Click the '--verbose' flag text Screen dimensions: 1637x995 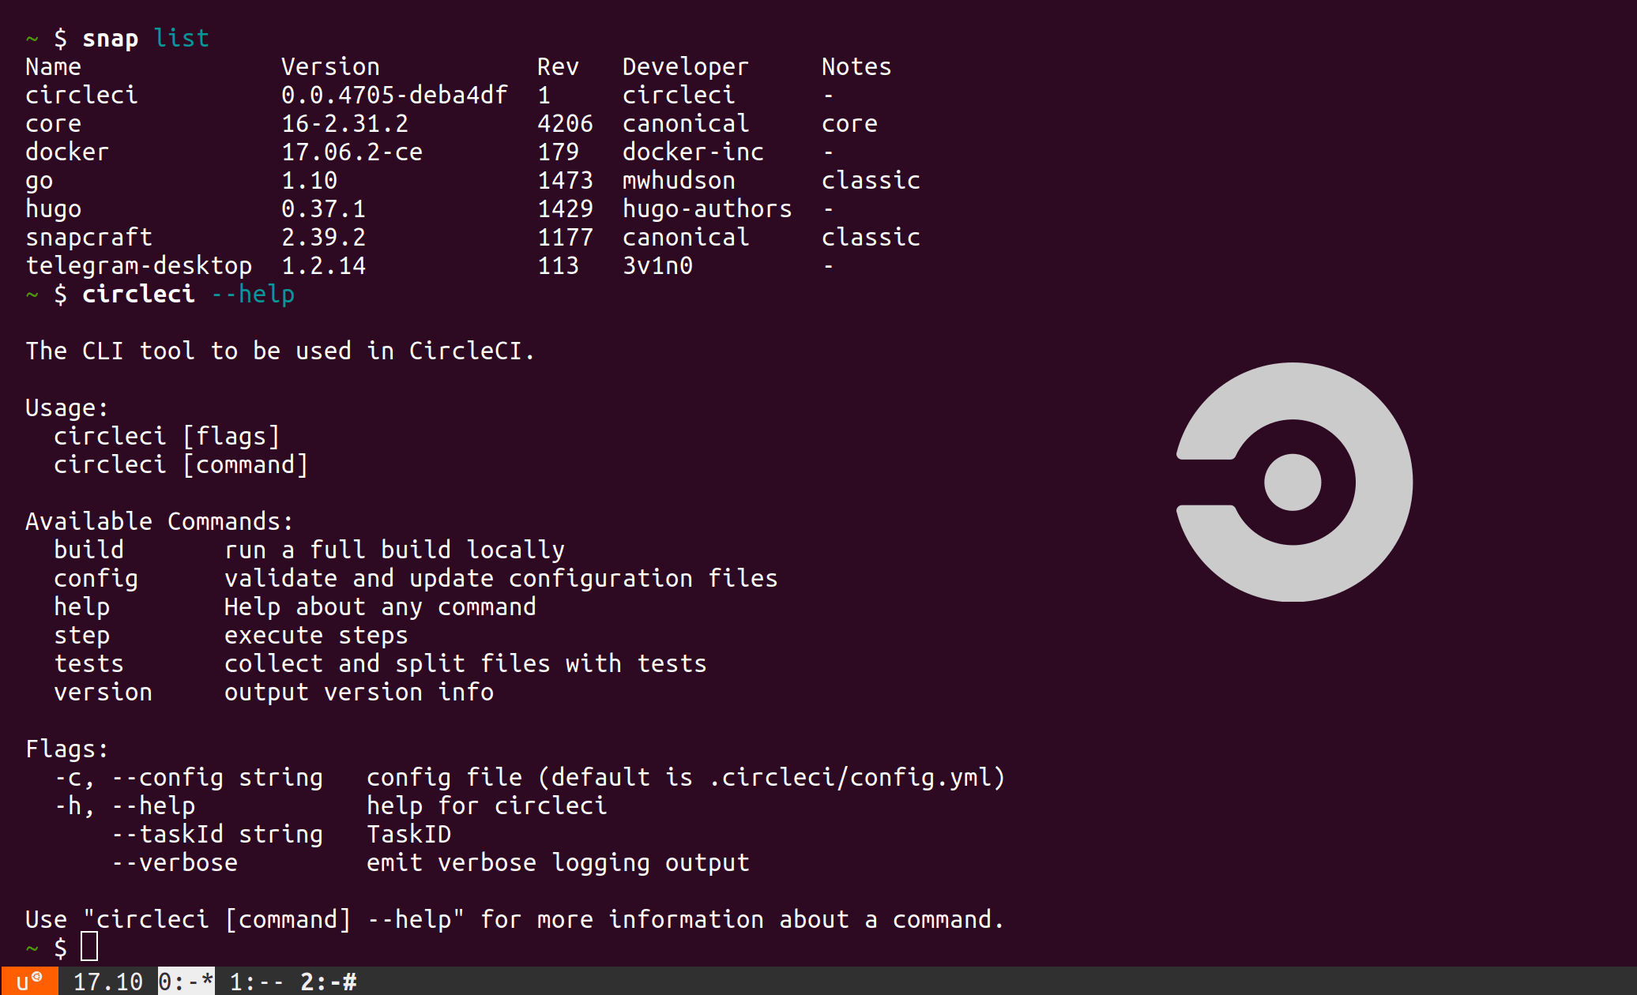click(174, 862)
